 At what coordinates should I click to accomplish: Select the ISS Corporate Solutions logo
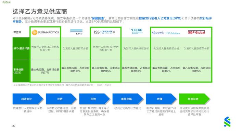105,32
